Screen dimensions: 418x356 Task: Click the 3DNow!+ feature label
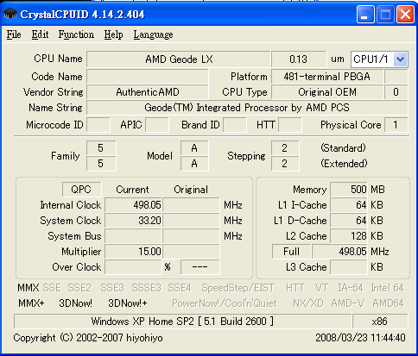[128, 303]
